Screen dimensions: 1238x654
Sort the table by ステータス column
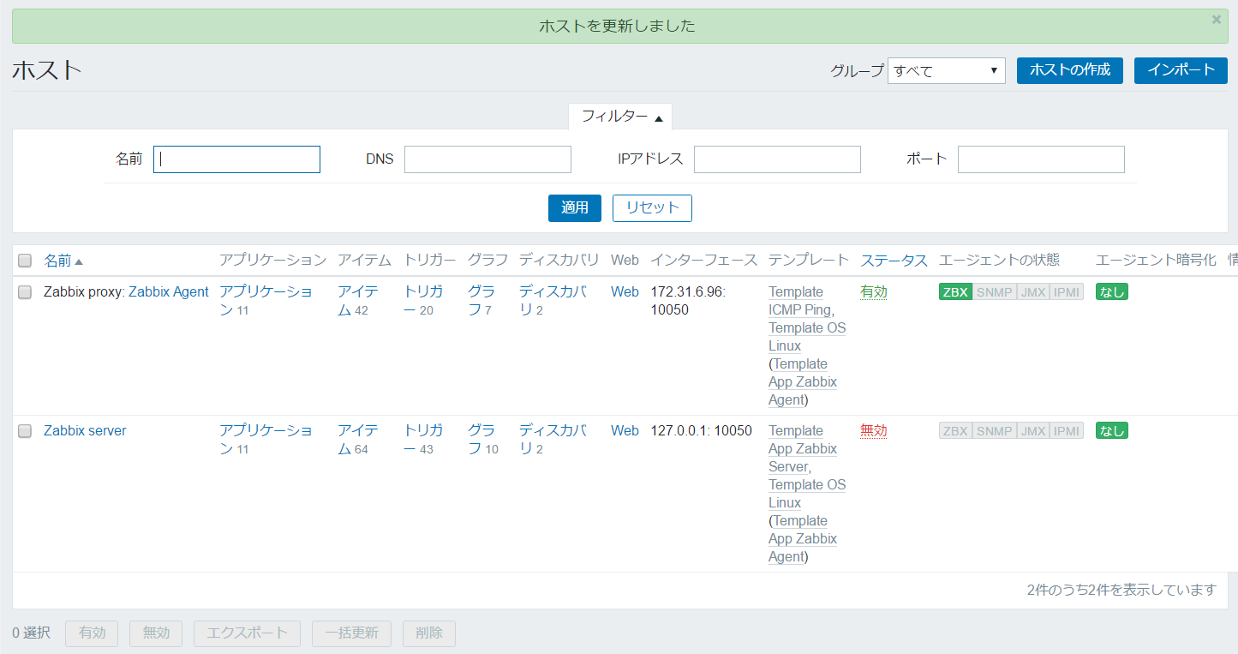point(894,261)
